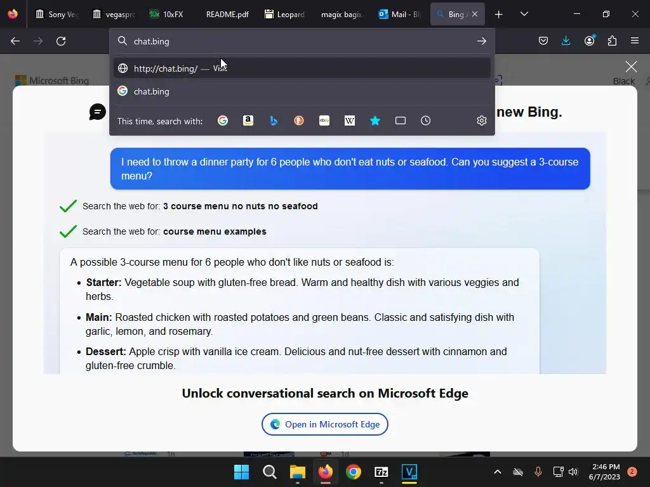Screen dimensions: 650x487
Task: Open the extensions puzzle icon
Action: coord(612,41)
